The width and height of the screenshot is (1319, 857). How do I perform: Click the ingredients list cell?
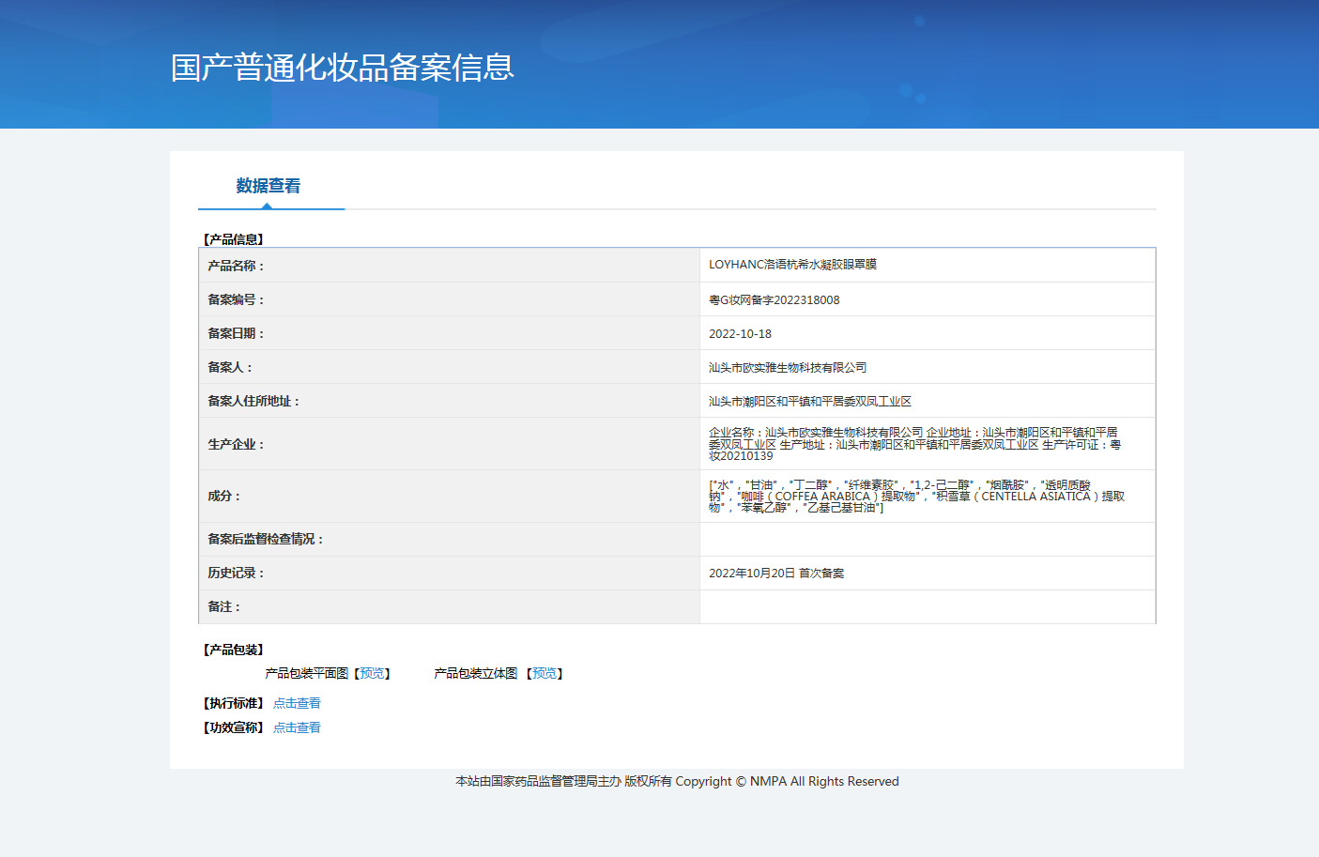tap(928, 497)
